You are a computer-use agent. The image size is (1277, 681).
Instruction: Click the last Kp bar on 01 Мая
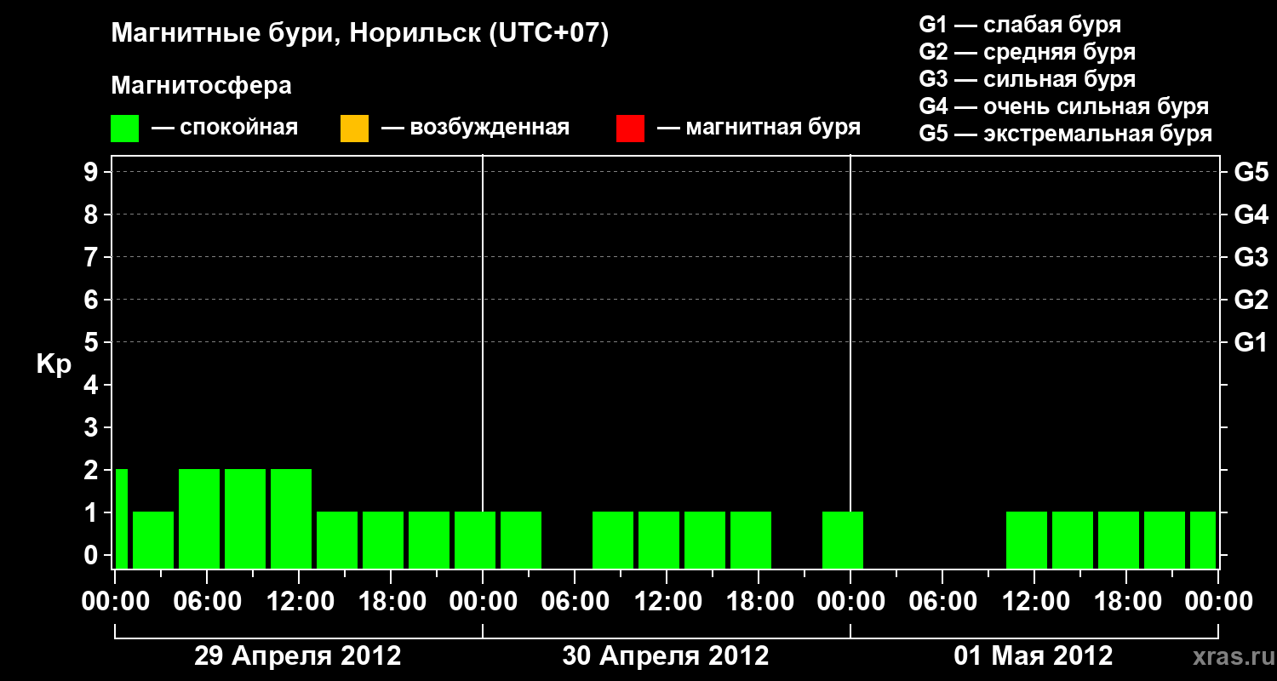1203,540
